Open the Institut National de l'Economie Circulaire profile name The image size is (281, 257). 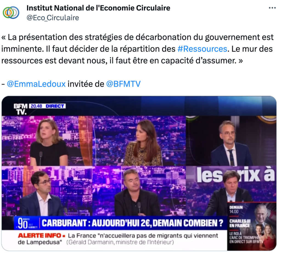click(99, 8)
